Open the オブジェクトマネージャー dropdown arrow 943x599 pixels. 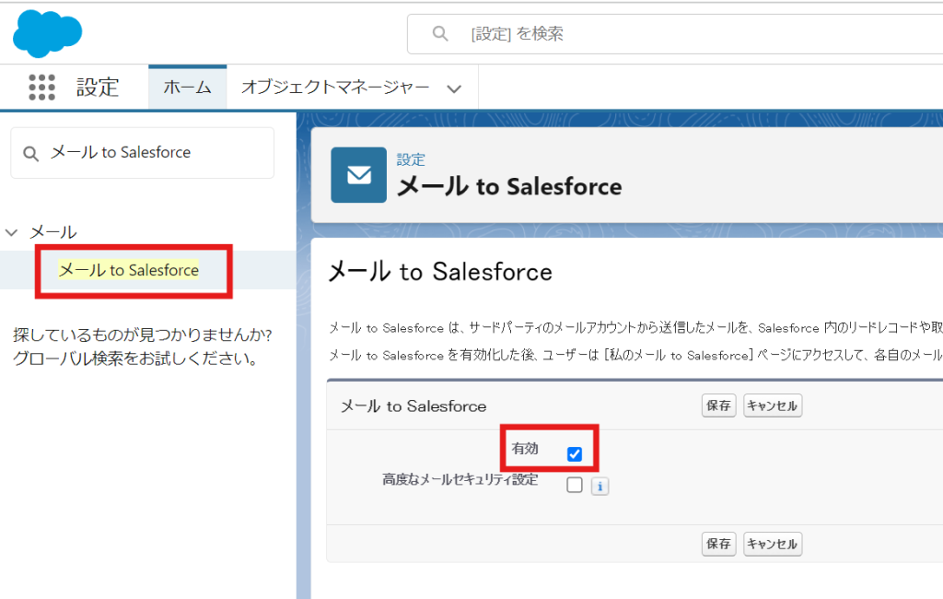pos(453,88)
